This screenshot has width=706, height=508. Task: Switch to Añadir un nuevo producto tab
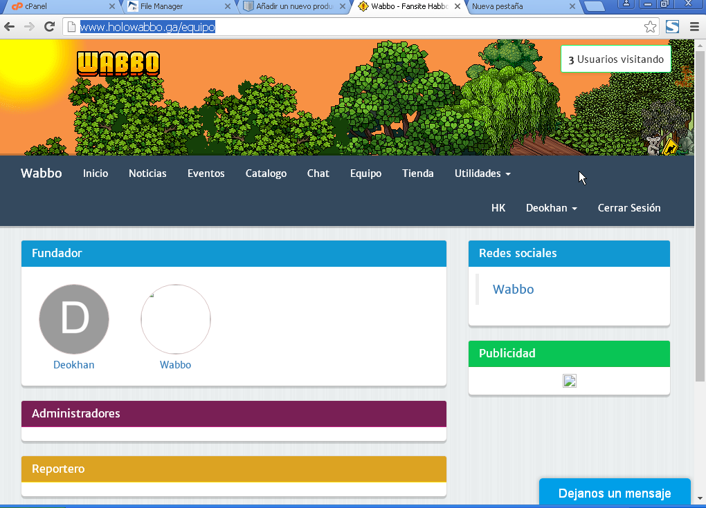pos(292,6)
